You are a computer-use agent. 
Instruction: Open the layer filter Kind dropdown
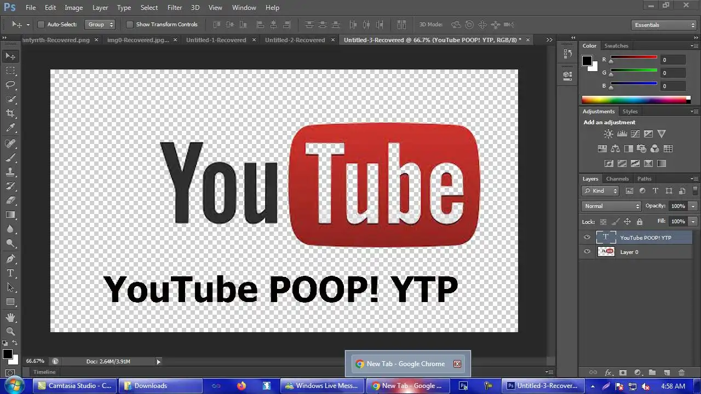(x=600, y=191)
